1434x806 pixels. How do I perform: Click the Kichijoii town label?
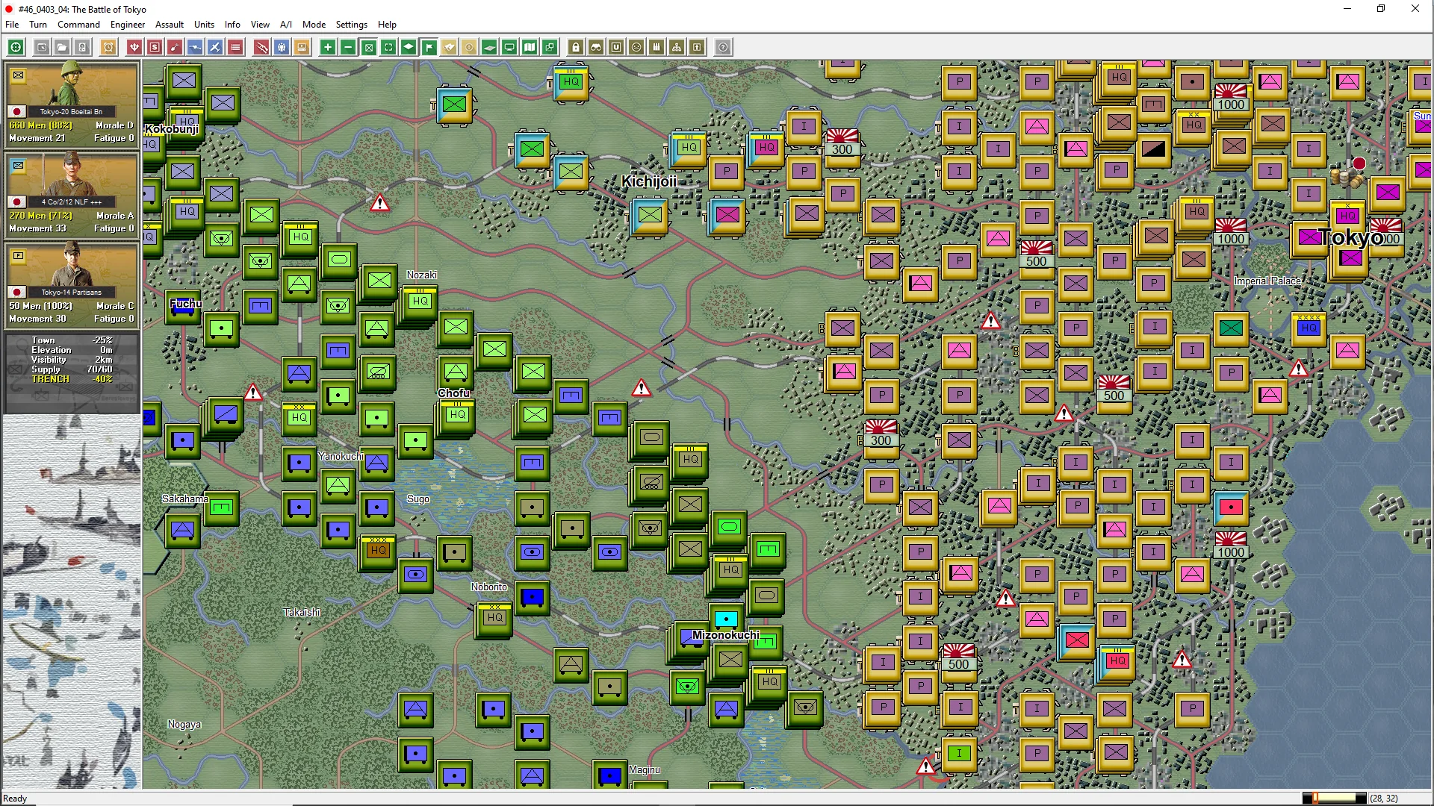tap(649, 181)
